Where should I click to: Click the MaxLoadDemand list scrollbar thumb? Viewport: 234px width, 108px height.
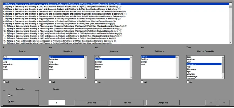[223, 66]
